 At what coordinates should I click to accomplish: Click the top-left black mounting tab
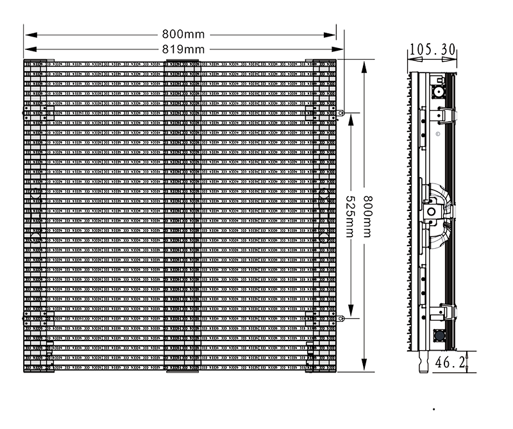click(50, 58)
